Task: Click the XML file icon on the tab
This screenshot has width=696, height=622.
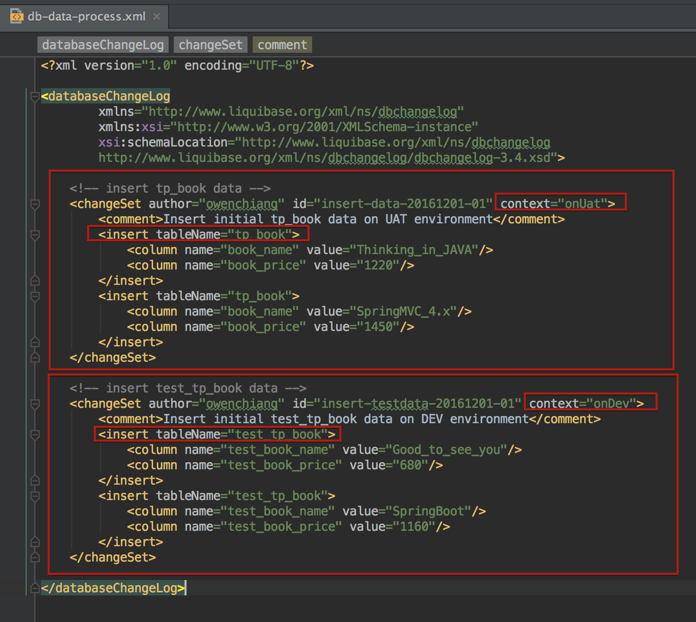Action: coord(16,16)
